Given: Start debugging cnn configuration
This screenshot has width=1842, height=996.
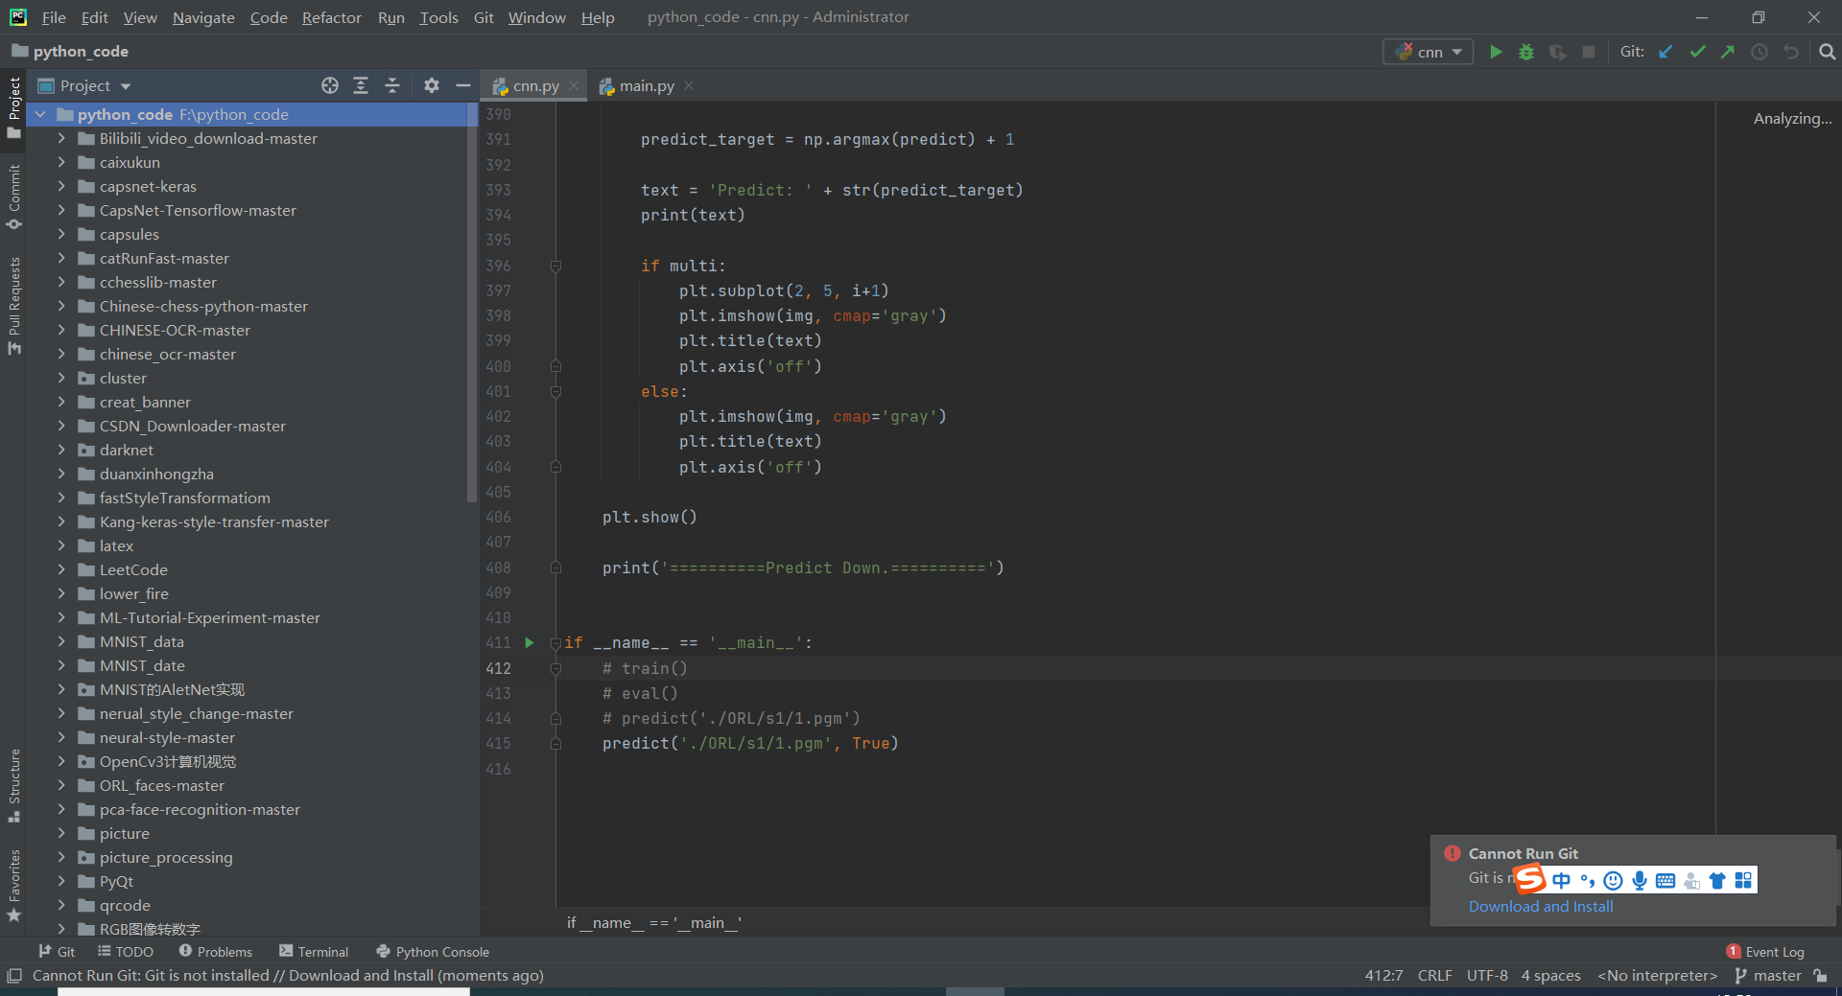Looking at the screenshot, I should coord(1526,52).
